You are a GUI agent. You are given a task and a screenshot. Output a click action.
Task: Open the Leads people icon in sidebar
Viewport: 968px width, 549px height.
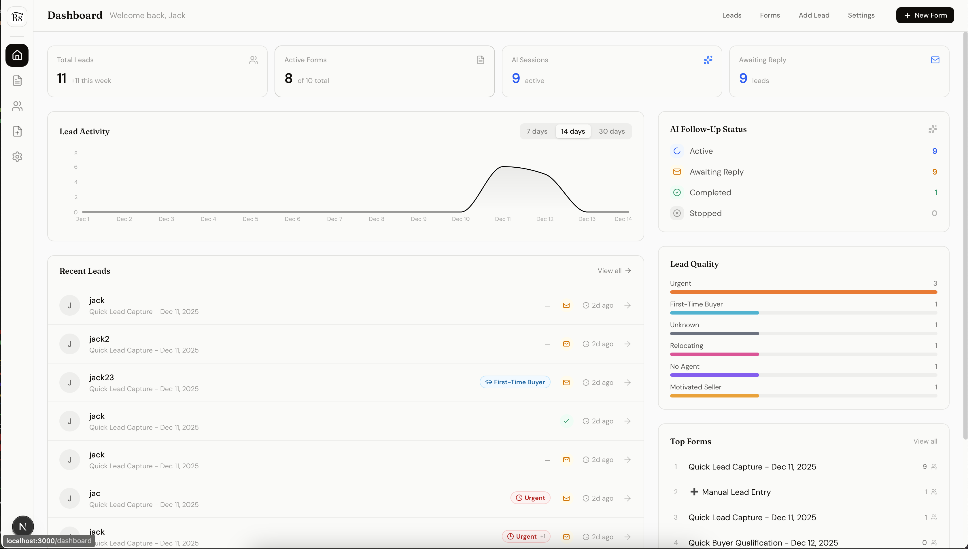coord(17,106)
